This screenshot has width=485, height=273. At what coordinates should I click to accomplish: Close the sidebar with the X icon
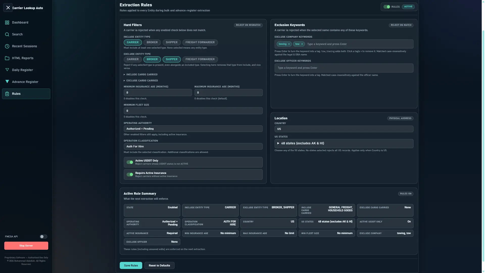click(8, 8)
